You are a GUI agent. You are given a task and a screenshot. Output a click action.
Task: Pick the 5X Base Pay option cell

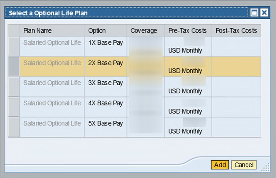point(106,127)
